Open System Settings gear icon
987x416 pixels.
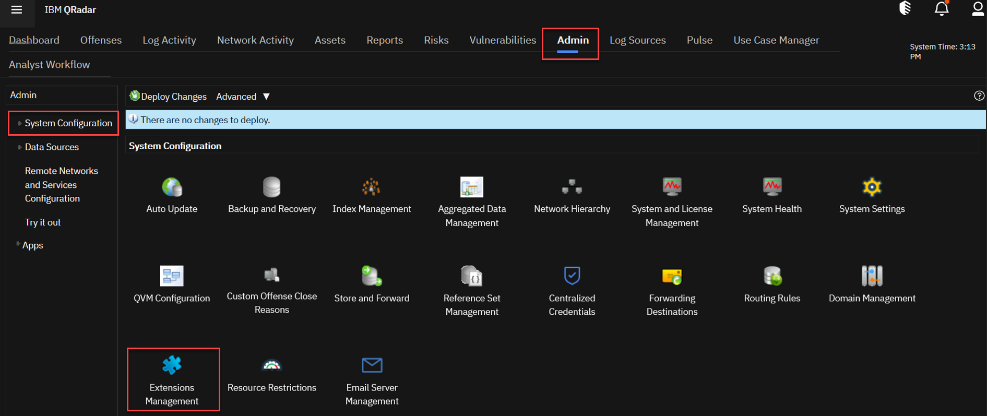872,187
